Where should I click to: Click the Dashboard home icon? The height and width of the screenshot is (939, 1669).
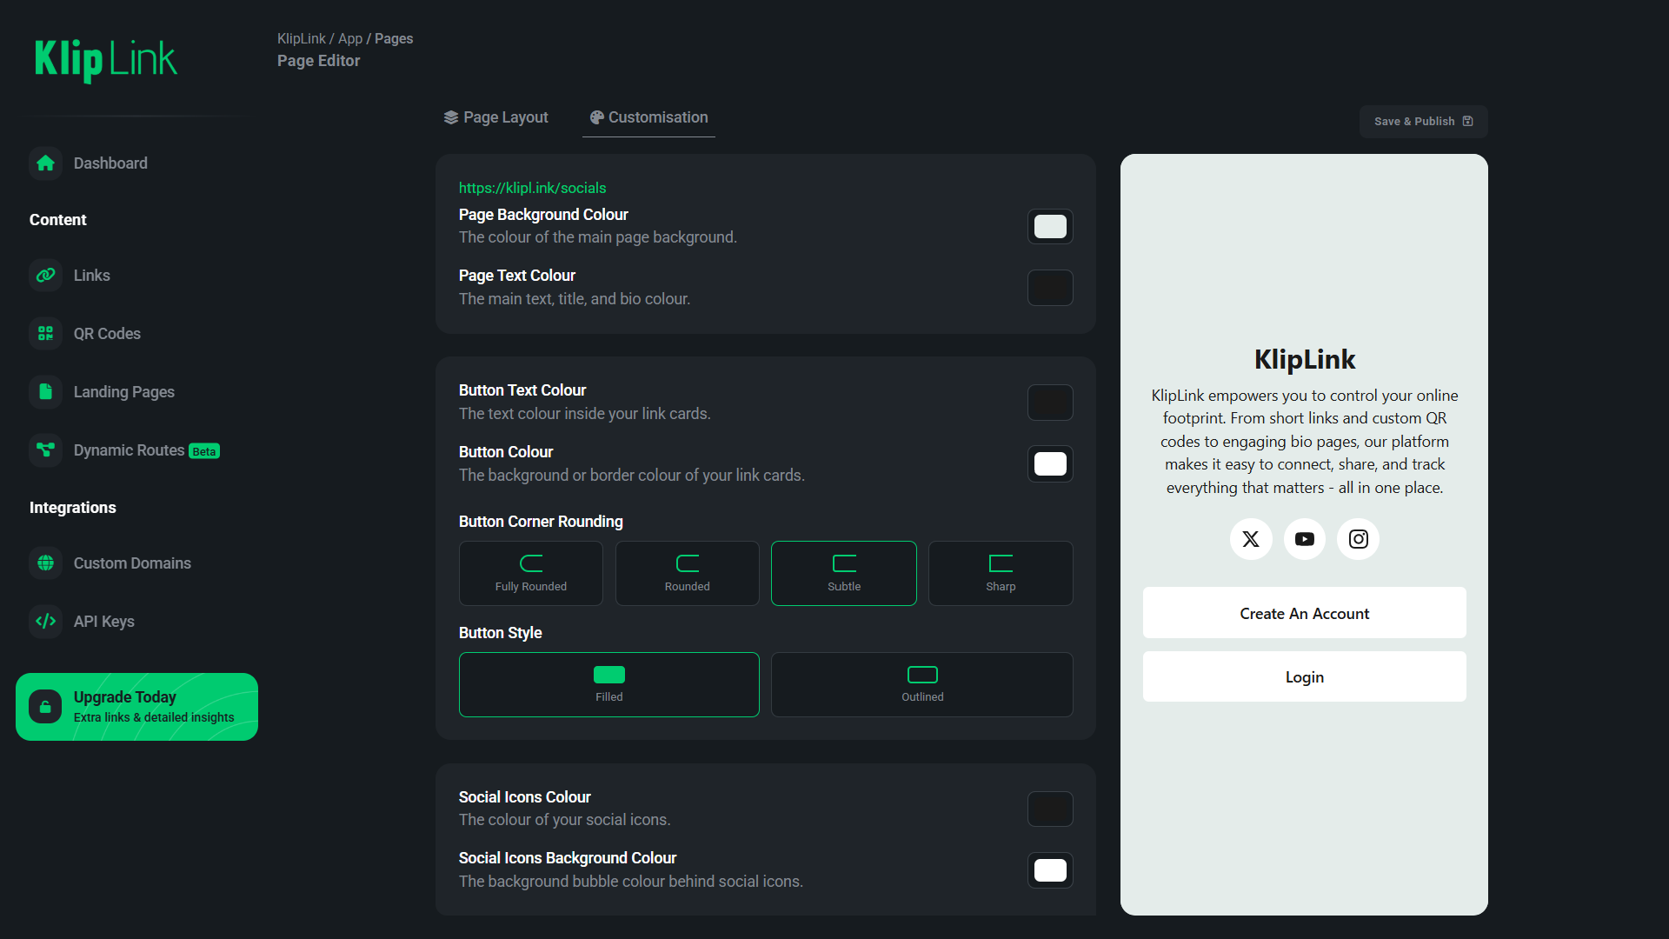(x=45, y=163)
